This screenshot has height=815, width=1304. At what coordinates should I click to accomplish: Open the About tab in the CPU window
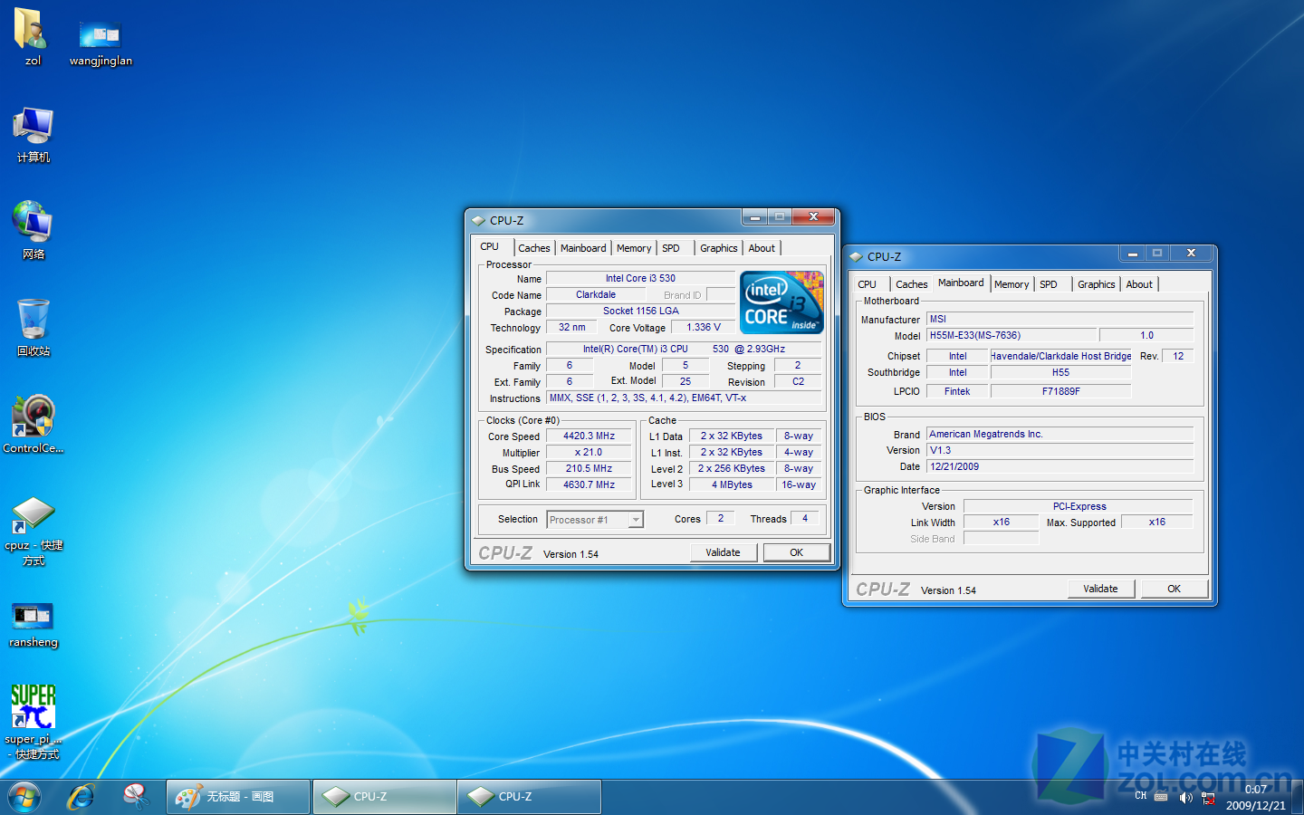click(762, 248)
